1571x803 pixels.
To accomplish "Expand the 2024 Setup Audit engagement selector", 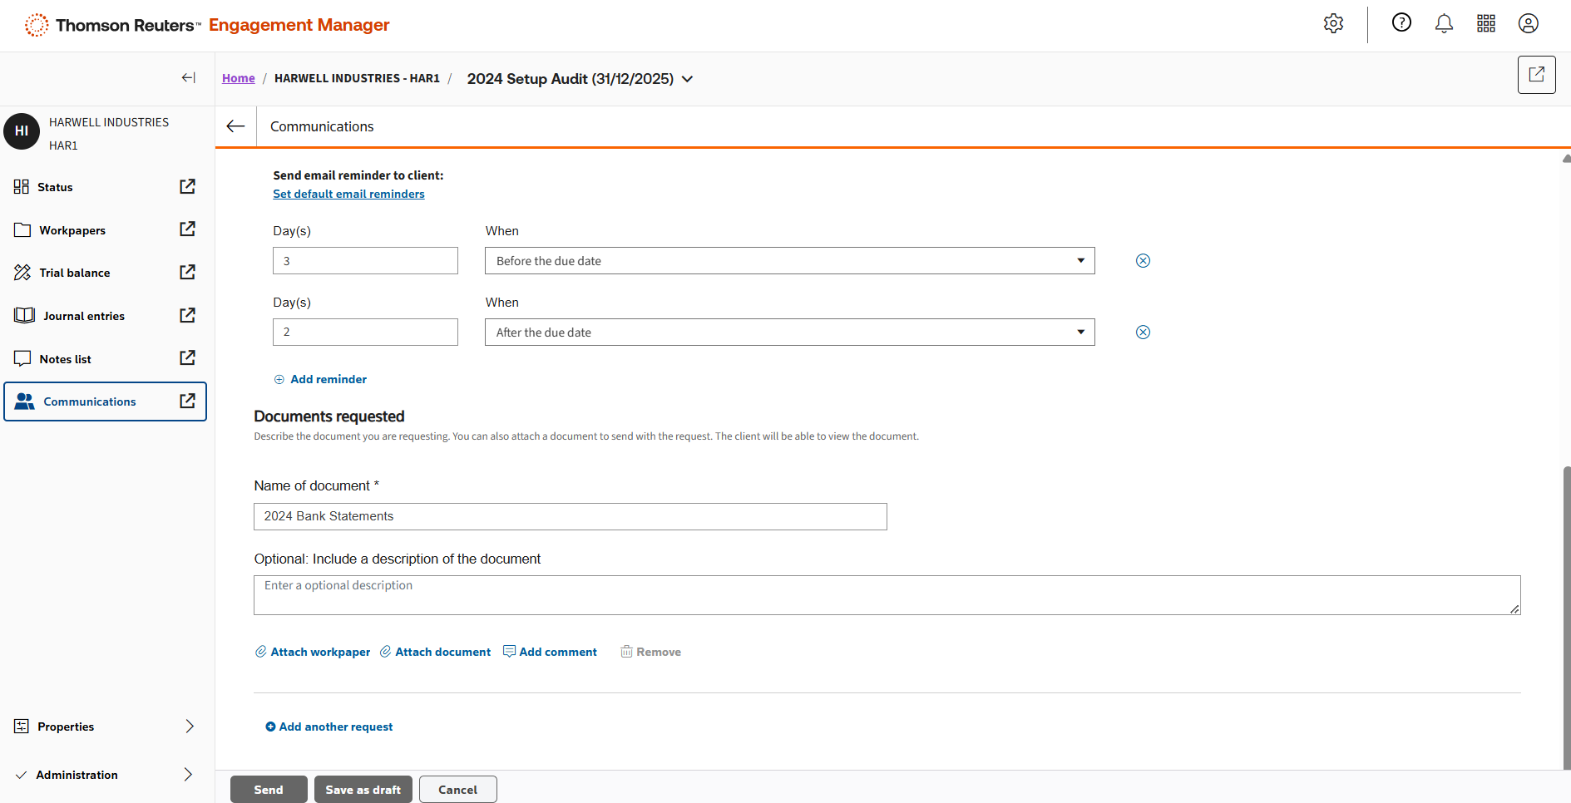I will tap(688, 79).
